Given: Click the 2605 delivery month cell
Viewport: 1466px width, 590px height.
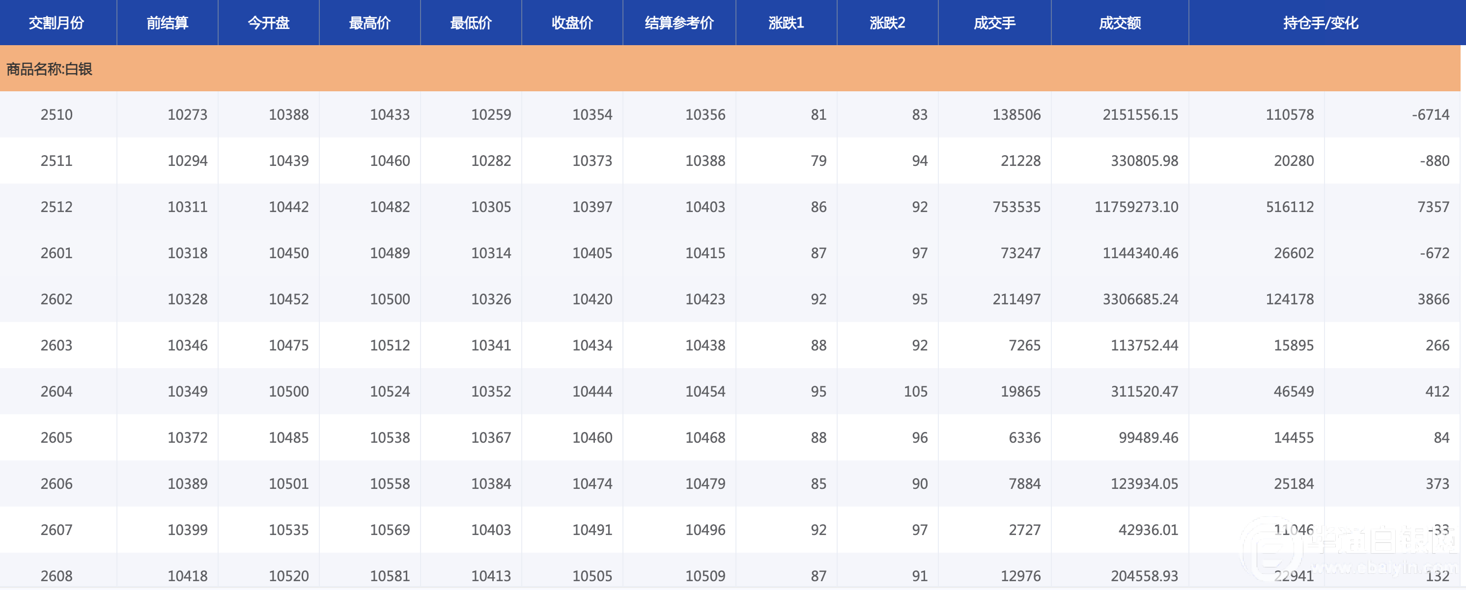Looking at the screenshot, I should [56, 438].
